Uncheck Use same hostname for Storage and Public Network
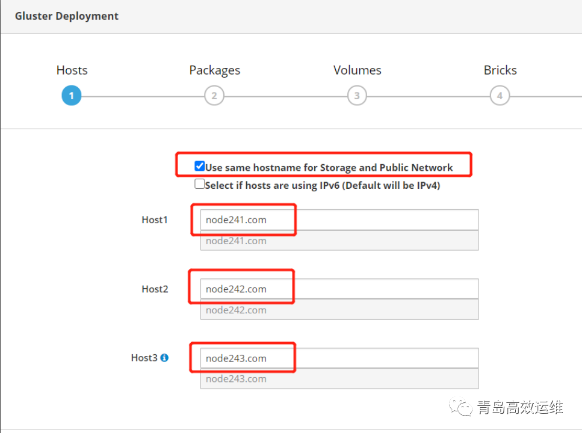This screenshot has height=433, width=582. point(200,167)
